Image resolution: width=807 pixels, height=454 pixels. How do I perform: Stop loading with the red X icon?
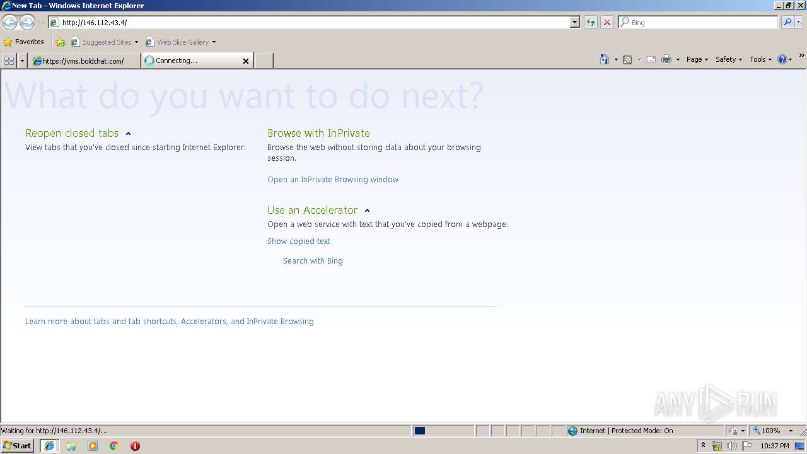pyautogui.click(x=607, y=23)
